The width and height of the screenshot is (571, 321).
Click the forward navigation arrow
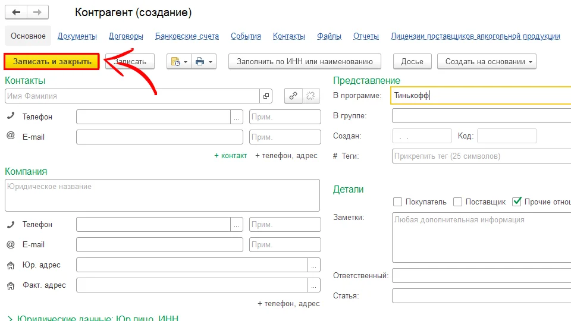click(x=37, y=12)
